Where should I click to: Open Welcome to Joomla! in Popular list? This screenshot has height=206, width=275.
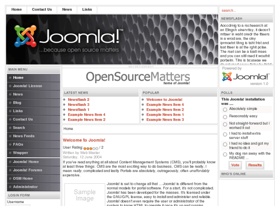coord(164,99)
